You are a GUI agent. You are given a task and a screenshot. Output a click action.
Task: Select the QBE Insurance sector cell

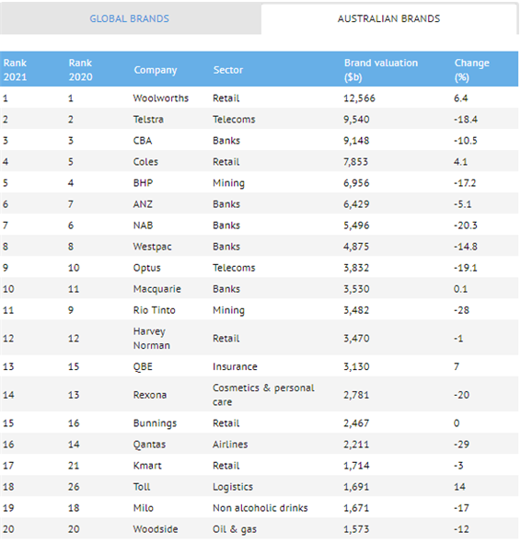(235, 366)
